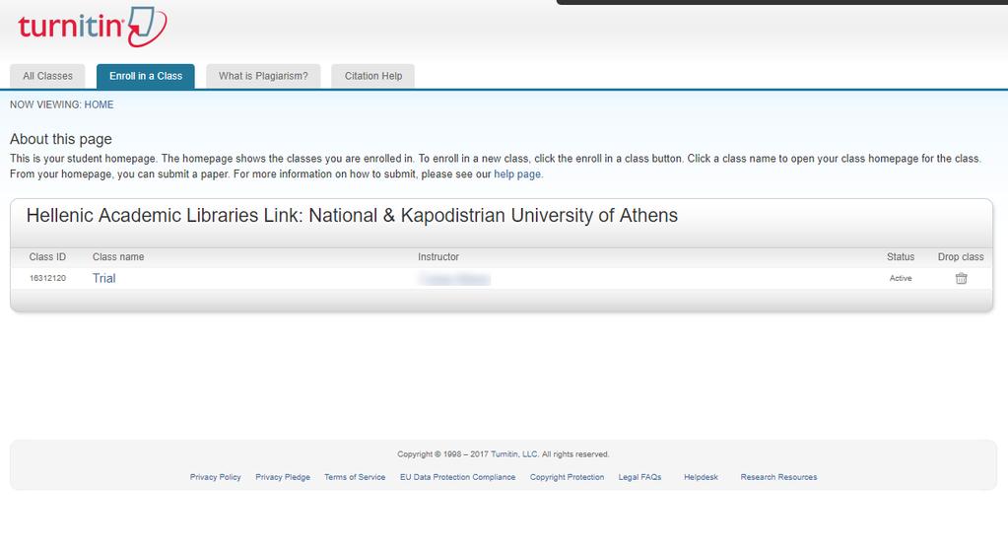This screenshot has width=1008, height=551.
Task: Open the help page link
Action: 517,174
